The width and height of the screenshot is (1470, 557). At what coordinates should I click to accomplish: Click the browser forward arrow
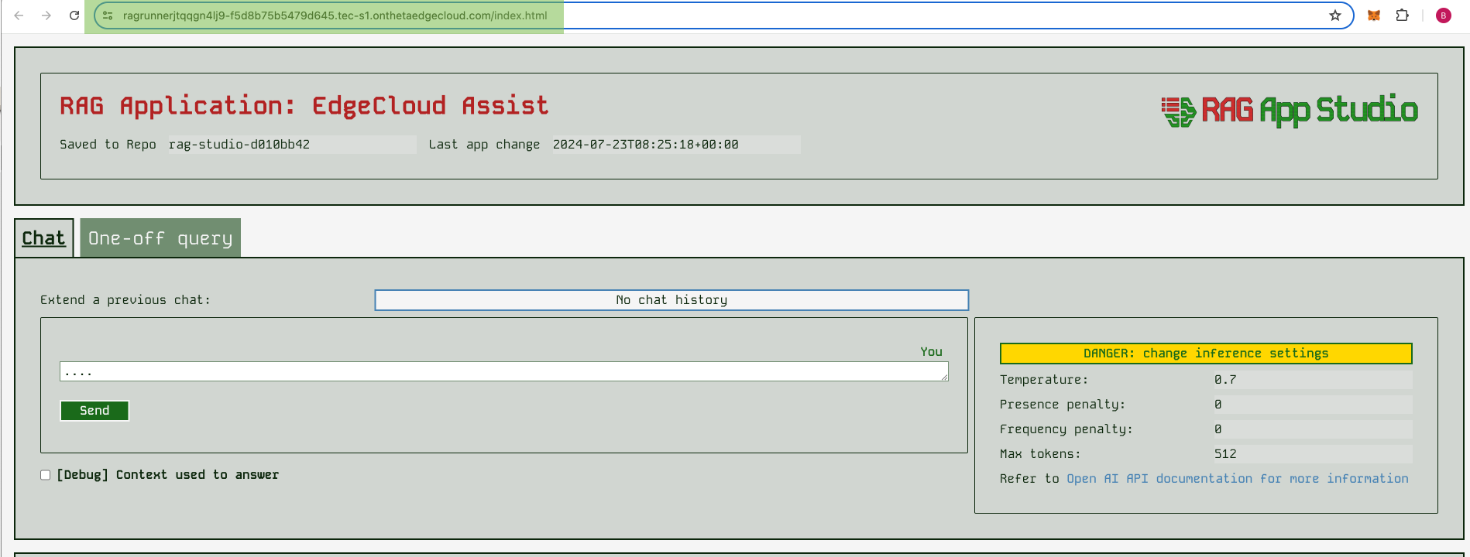pos(46,15)
